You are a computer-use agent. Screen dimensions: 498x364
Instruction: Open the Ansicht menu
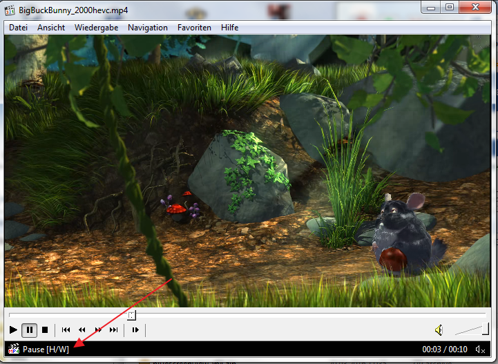pyautogui.click(x=51, y=28)
